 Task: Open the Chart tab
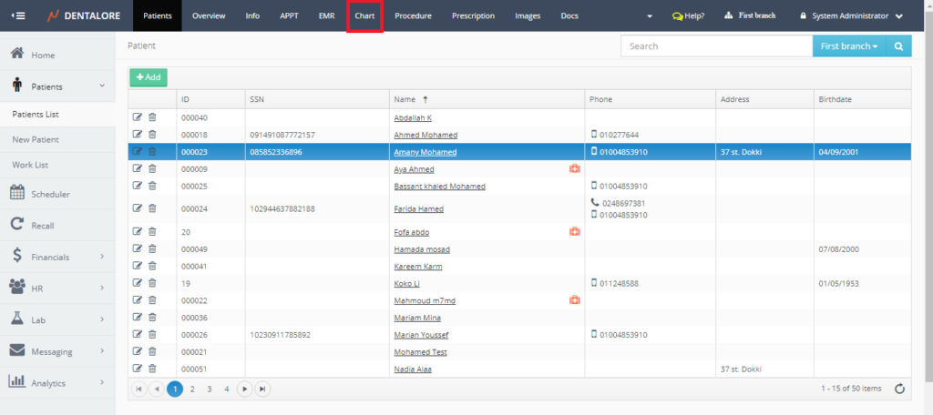click(364, 16)
